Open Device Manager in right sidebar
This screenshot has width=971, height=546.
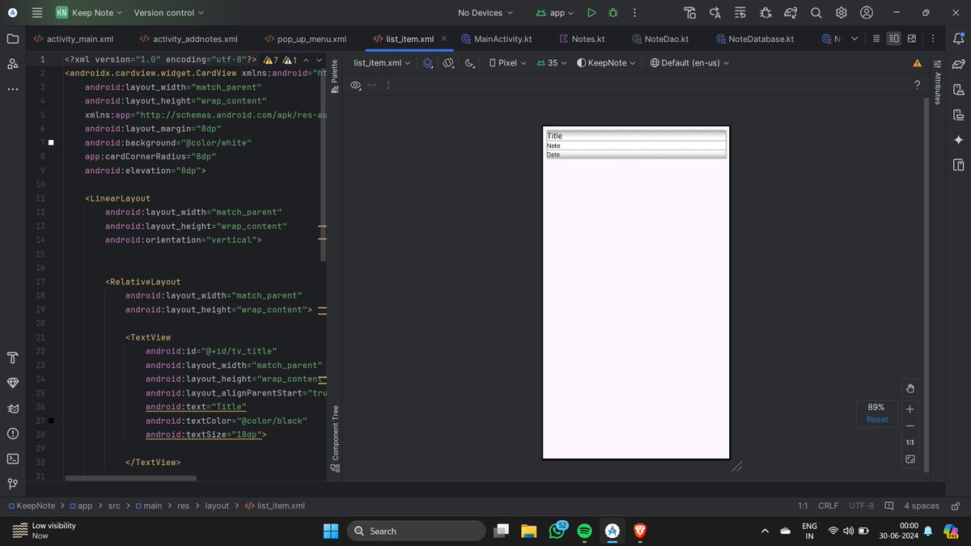959,89
